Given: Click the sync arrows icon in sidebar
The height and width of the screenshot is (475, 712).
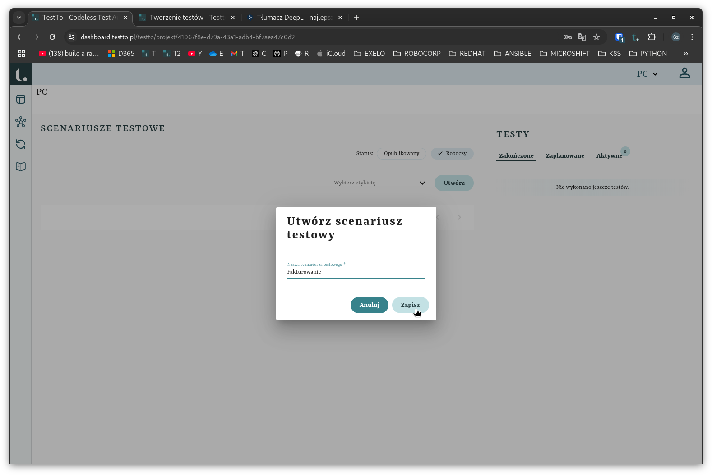Looking at the screenshot, I should point(21,144).
